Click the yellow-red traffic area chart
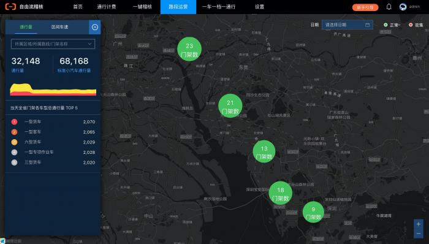 pos(53,90)
